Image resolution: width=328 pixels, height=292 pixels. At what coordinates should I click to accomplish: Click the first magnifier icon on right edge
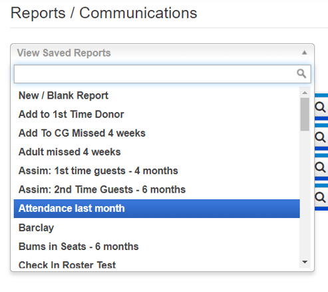tap(321, 107)
